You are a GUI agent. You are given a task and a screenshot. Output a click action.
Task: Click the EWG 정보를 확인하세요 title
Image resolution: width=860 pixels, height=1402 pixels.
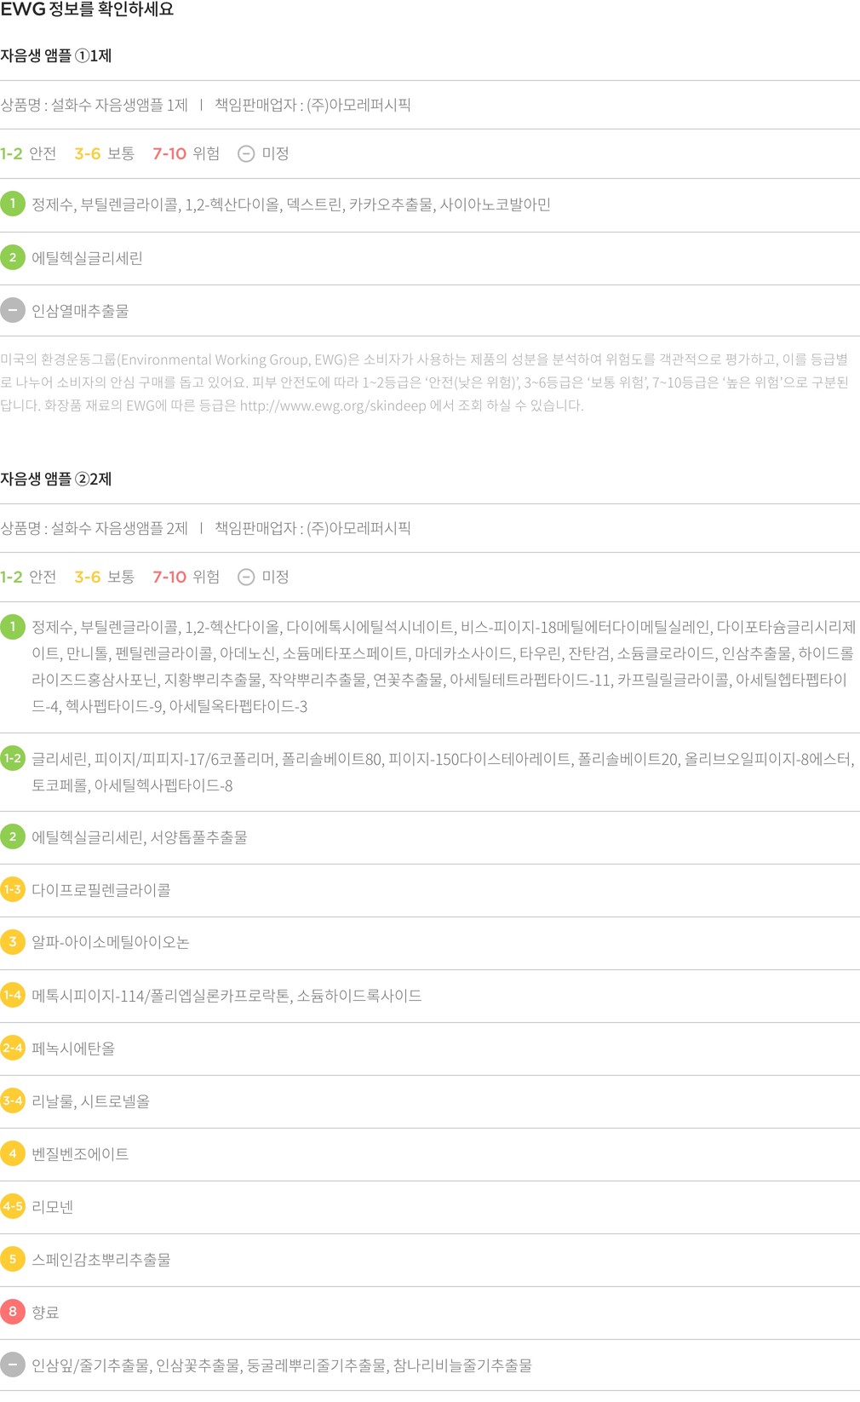click(x=87, y=10)
